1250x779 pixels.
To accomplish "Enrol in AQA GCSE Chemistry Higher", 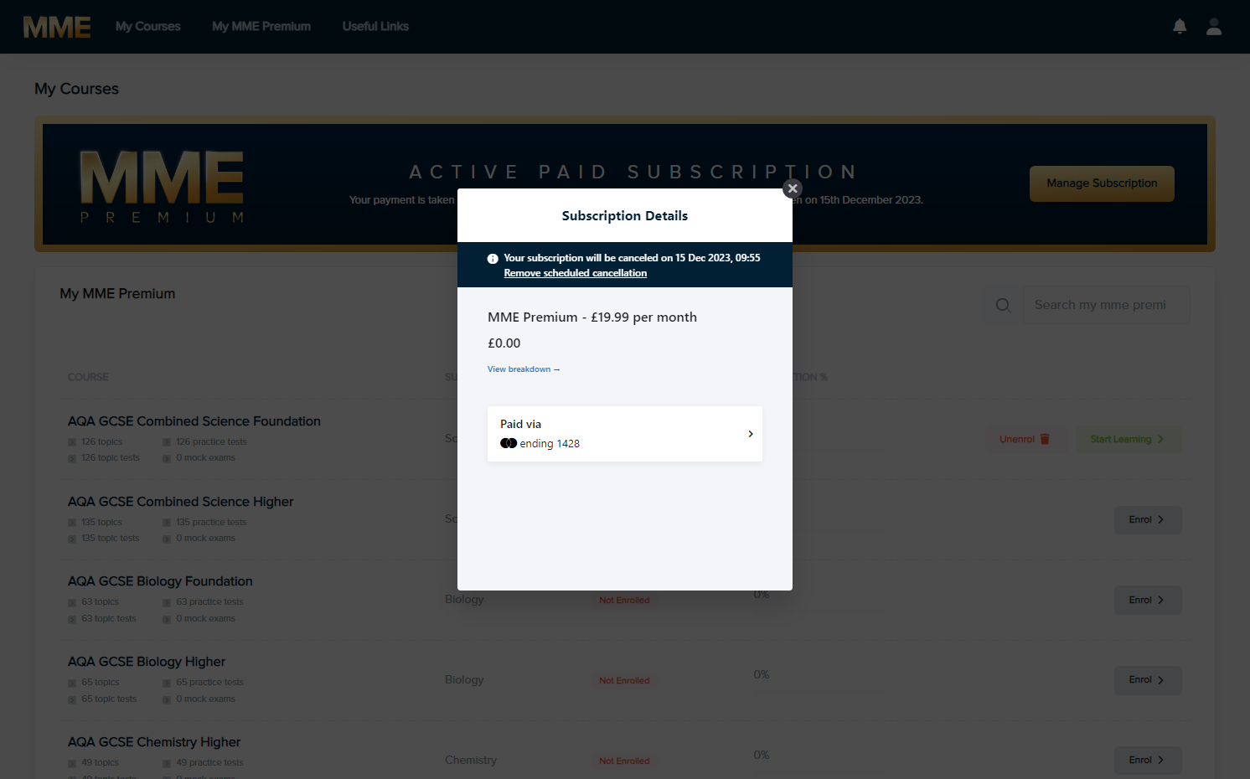I will pos(1148,761).
